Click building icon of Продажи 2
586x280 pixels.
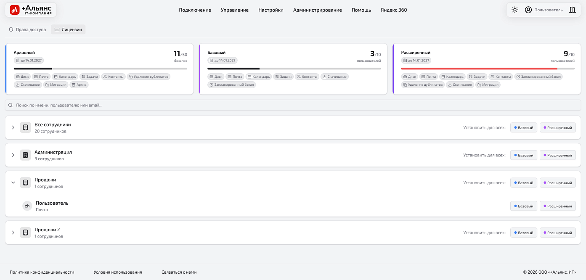pyautogui.click(x=25, y=232)
